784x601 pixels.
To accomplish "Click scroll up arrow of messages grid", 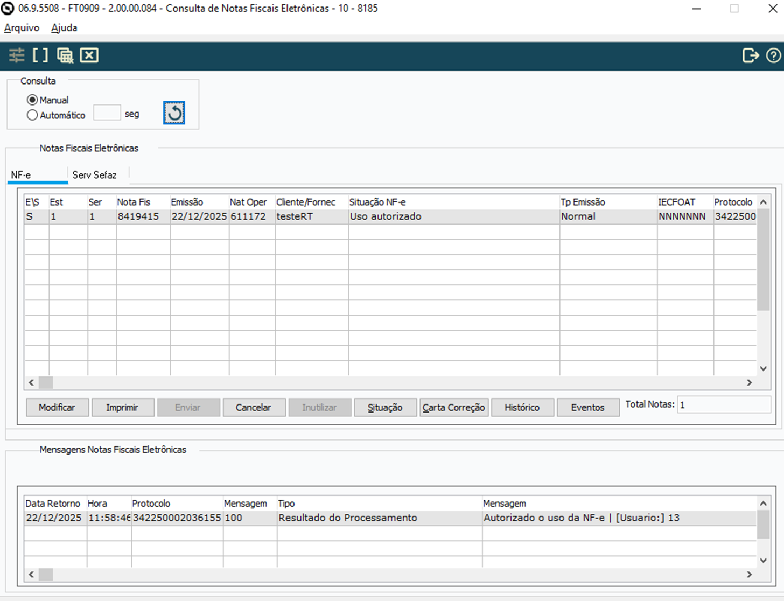I will (x=763, y=504).
